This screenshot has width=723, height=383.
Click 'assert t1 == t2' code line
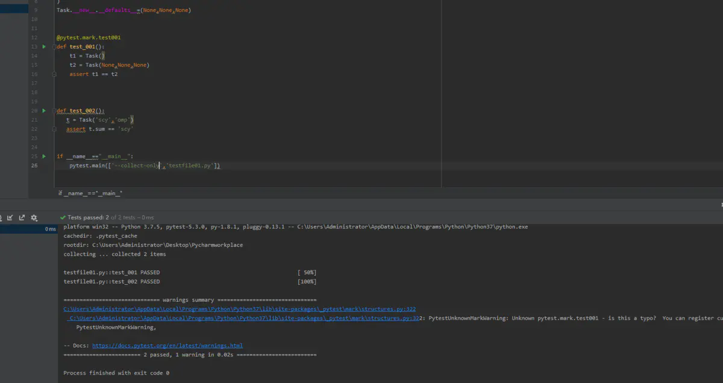pos(93,74)
